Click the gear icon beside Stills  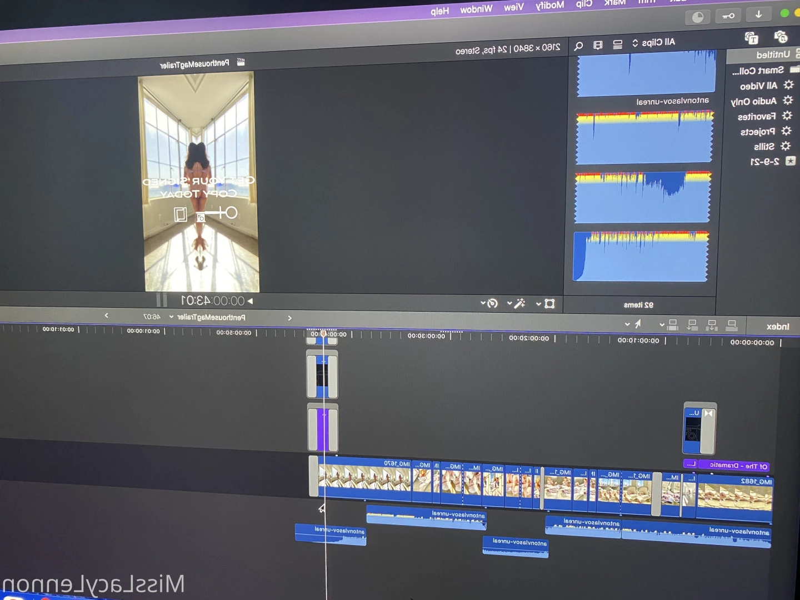click(785, 146)
